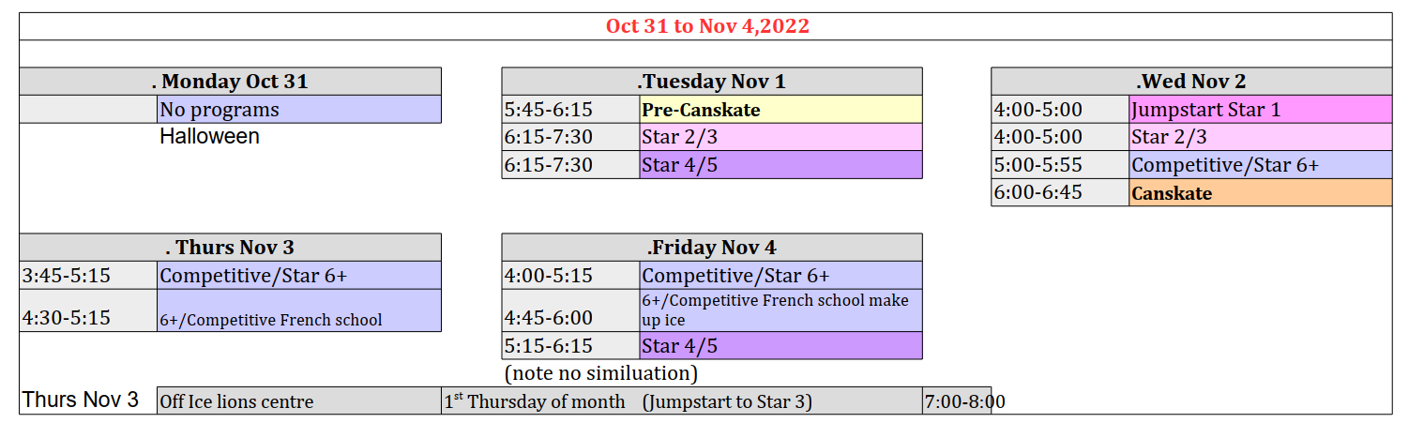Click the Thurs Nov 3 header
This screenshot has width=1424, height=438.
(230, 248)
